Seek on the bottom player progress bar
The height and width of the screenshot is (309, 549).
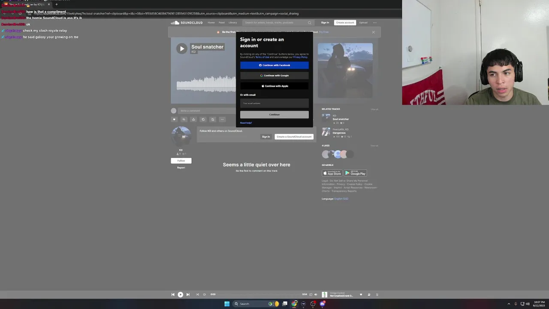pyautogui.click(x=259, y=294)
